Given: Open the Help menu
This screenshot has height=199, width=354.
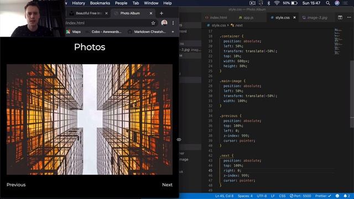Looking at the screenshot, I should pyautogui.click(x=168, y=3).
